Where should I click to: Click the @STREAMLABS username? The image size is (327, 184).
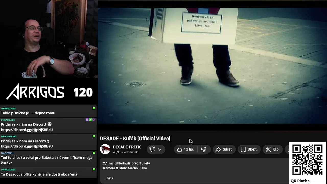[x=9, y=136]
